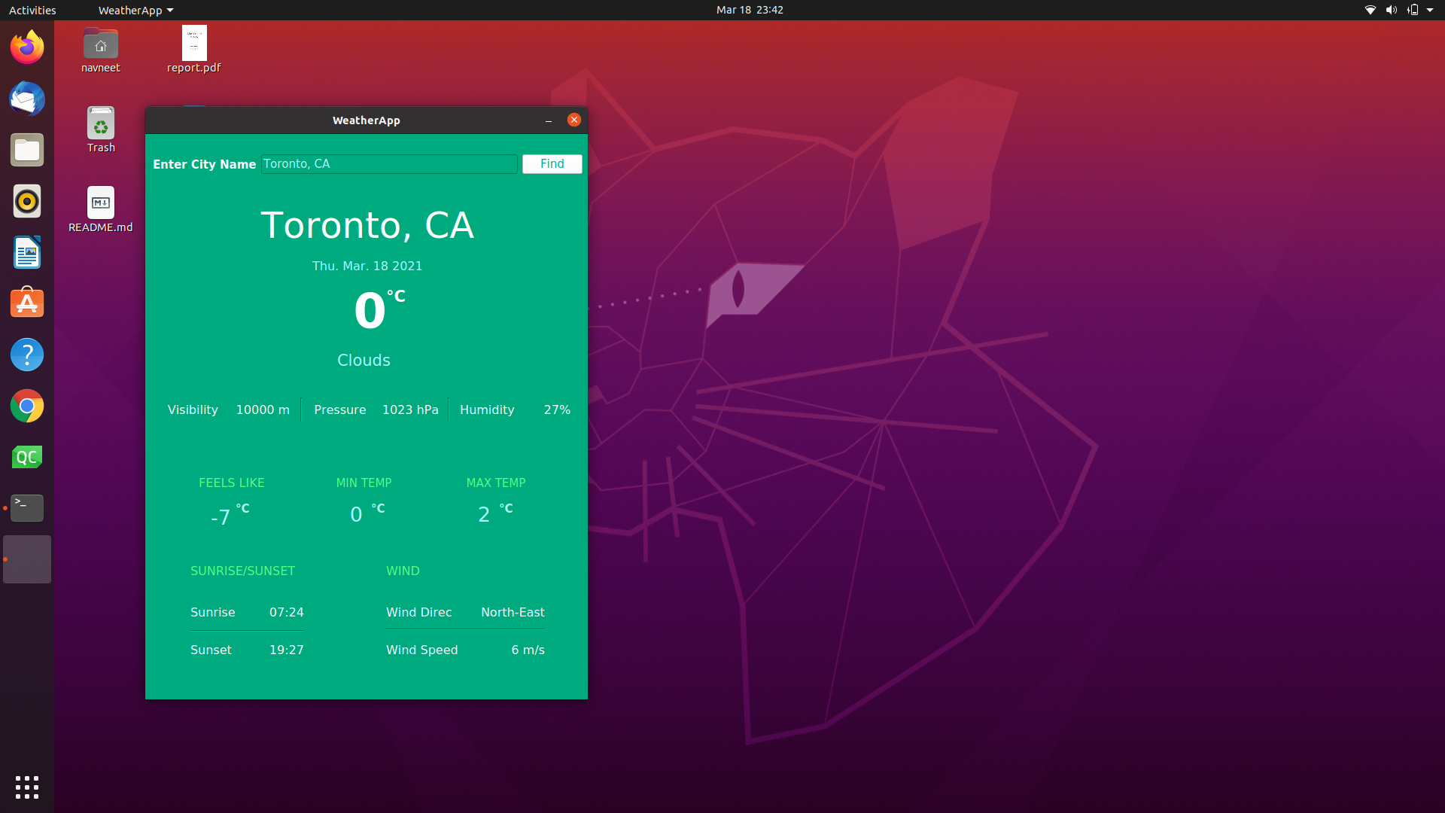Click the Toronto, CA city heading

coord(367,225)
